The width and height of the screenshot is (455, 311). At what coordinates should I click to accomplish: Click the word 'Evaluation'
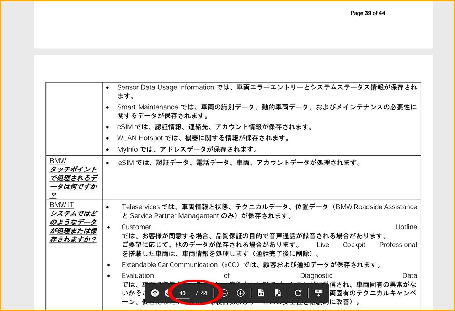[x=138, y=275]
